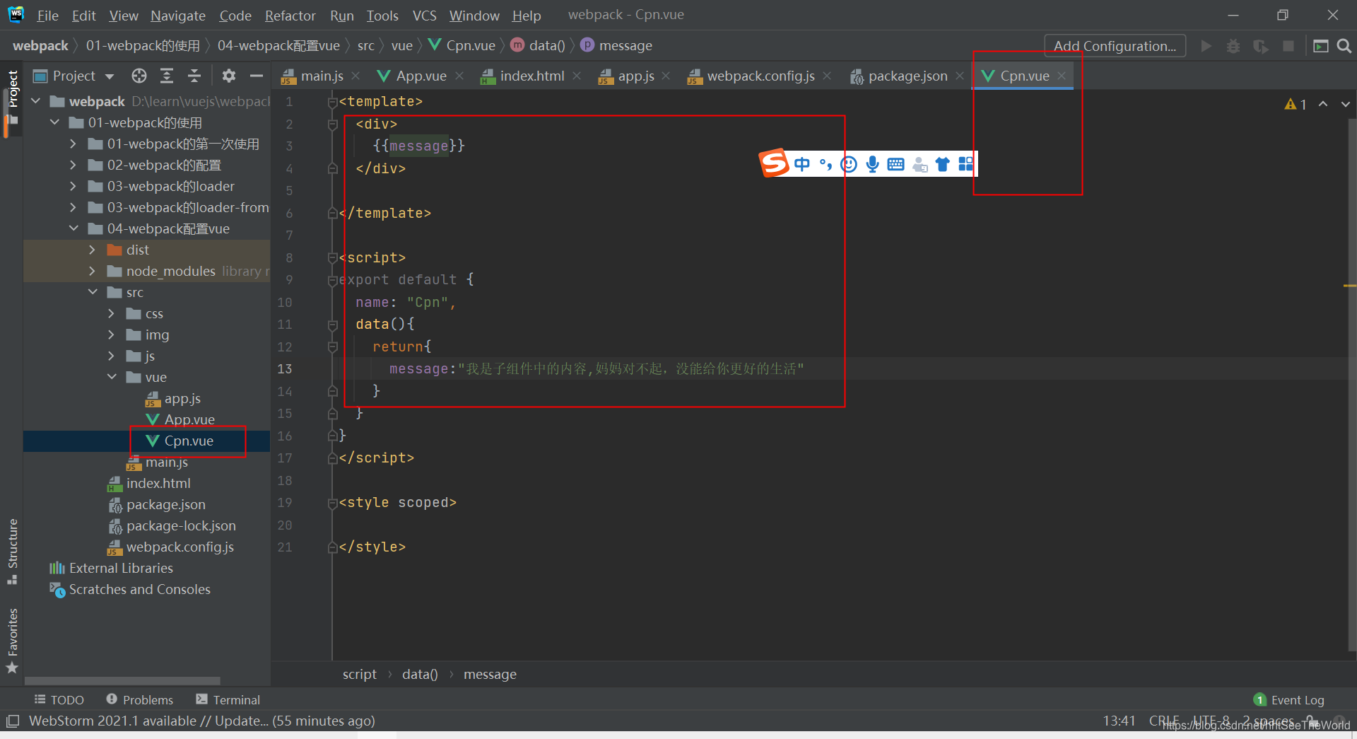Open the Navigate menu
The image size is (1357, 739).
(178, 15)
